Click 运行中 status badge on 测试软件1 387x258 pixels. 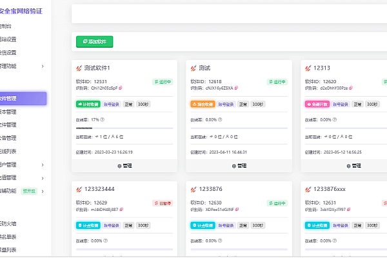[163, 82]
